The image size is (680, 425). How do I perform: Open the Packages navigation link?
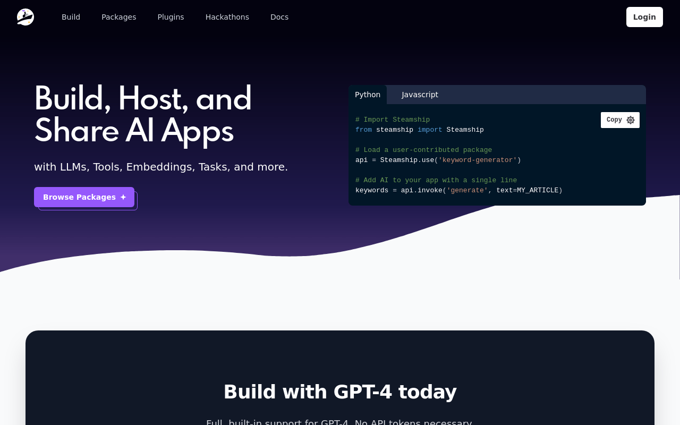click(119, 17)
